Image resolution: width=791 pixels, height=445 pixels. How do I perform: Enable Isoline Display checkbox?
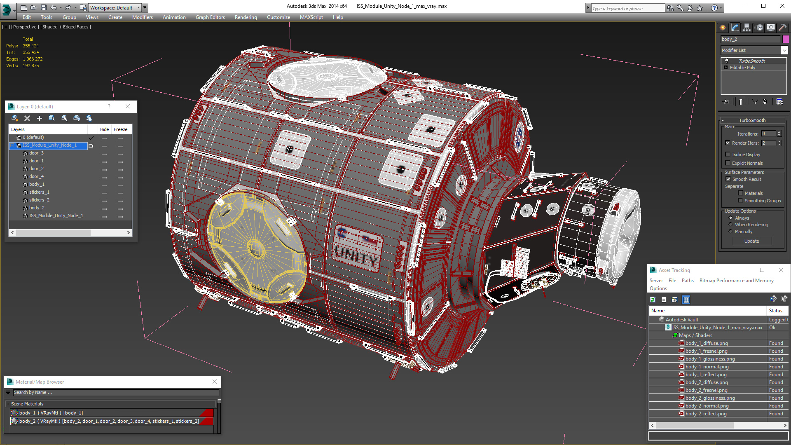728,155
